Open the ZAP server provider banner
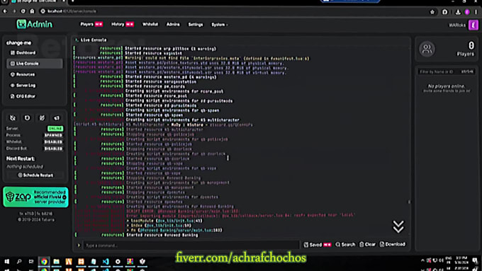This screenshot has width=482, height=271. [x=35, y=197]
